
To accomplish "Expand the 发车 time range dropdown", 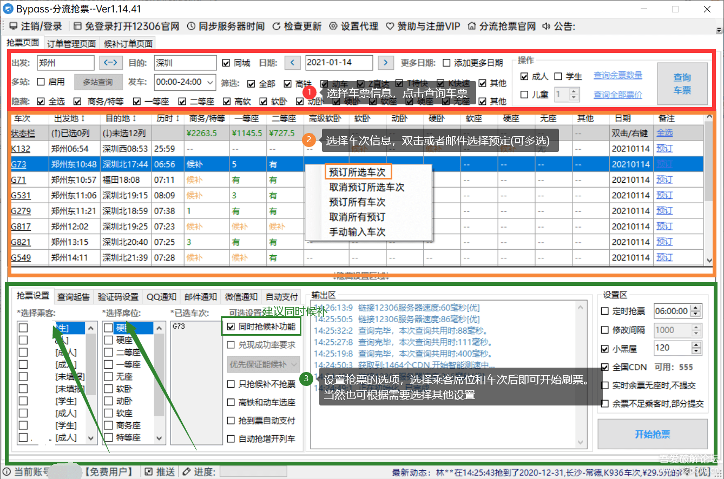I will [x=210, y=82].
